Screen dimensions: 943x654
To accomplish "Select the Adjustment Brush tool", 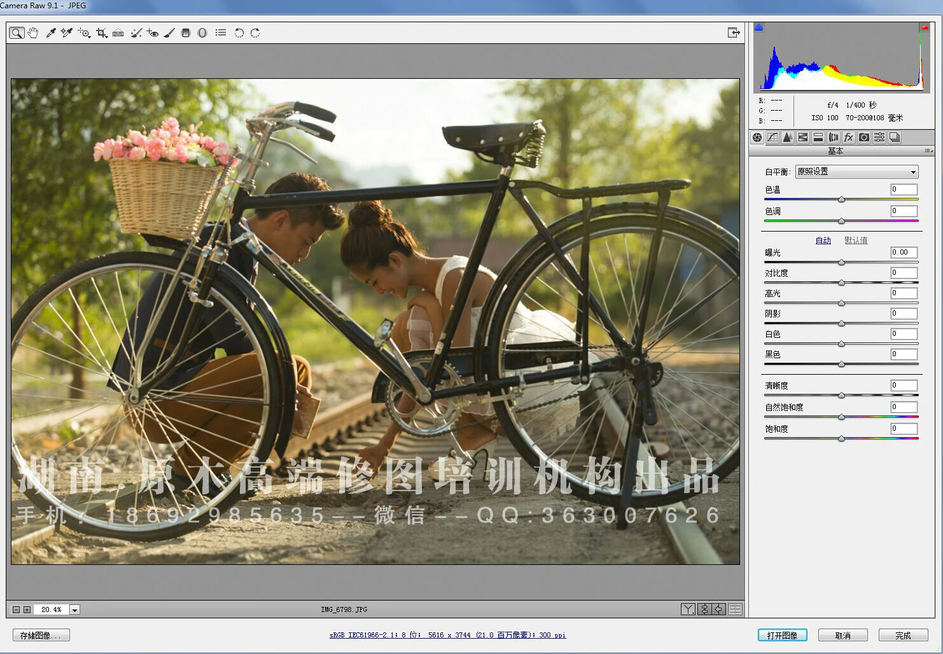I will 169,33.
